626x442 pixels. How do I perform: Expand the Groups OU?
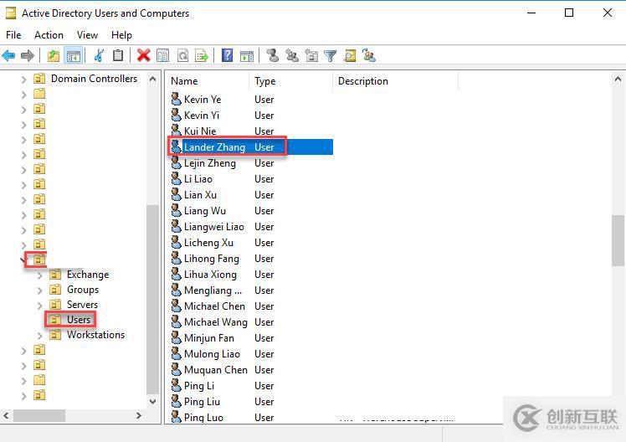(39, 290)
